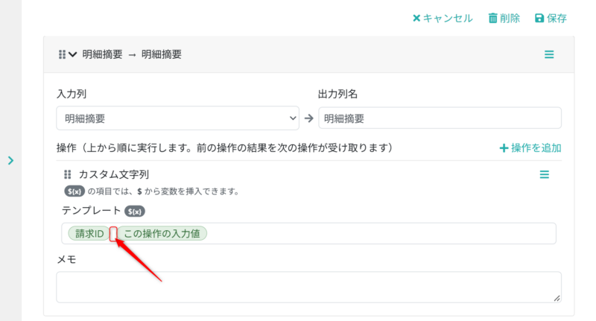Expand the left sidebar with chevron
Viewport: 596px width, 321px height.
(x=10, y=160)
